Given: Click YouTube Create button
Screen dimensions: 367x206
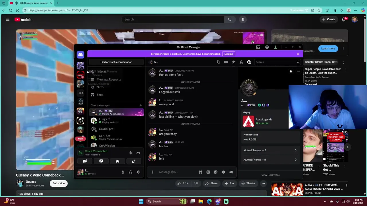Looking at the screenshot, I should click(329, 19).
